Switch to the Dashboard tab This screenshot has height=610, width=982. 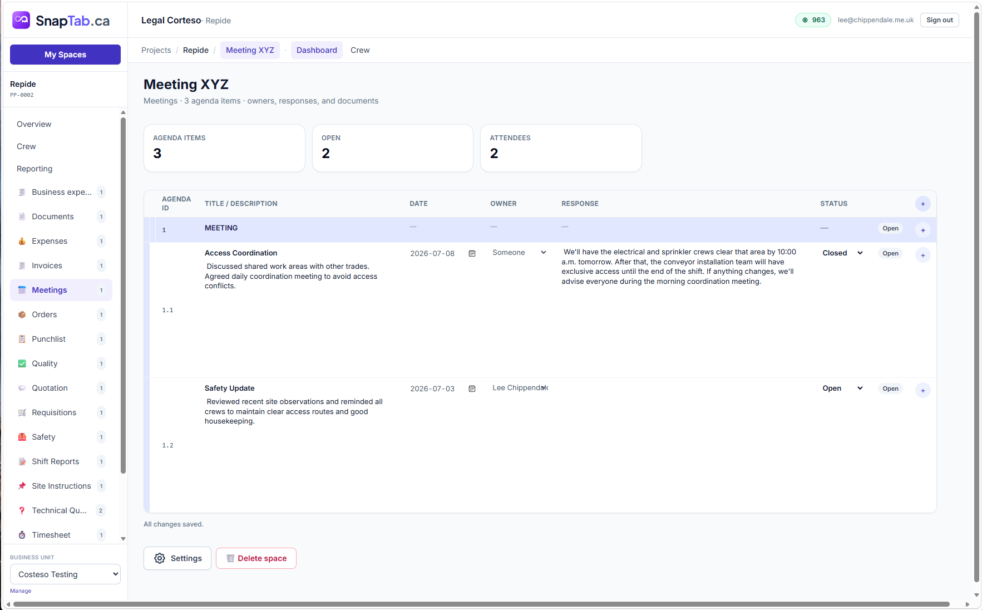click(317, 50)
